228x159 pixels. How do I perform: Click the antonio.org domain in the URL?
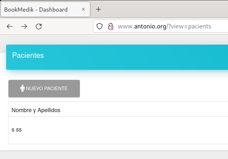(x=150, y=26)
